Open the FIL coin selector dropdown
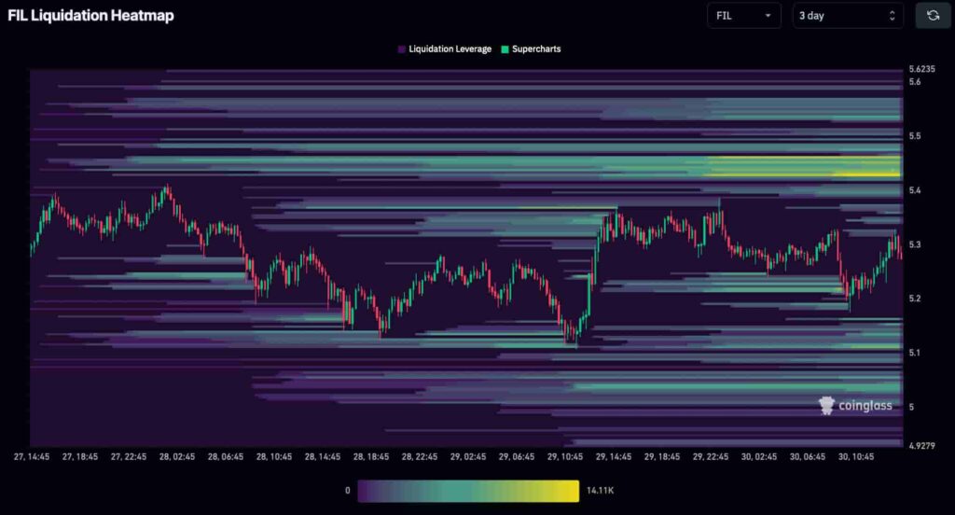Screen dimensions: 955x515 pyautogui.click(x=743, y=16)
